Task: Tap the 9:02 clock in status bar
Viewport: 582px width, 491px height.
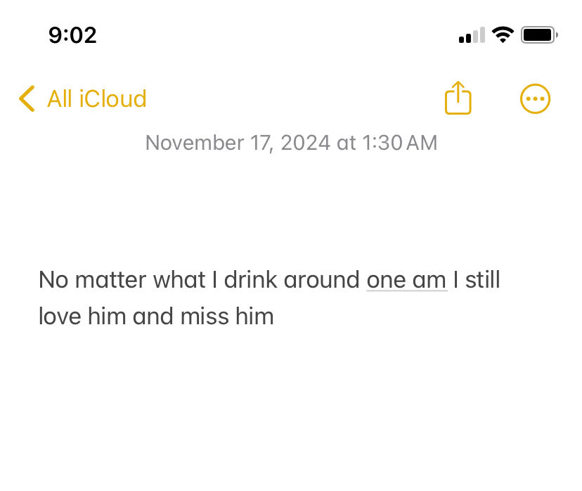Action: tap(72, 35)
